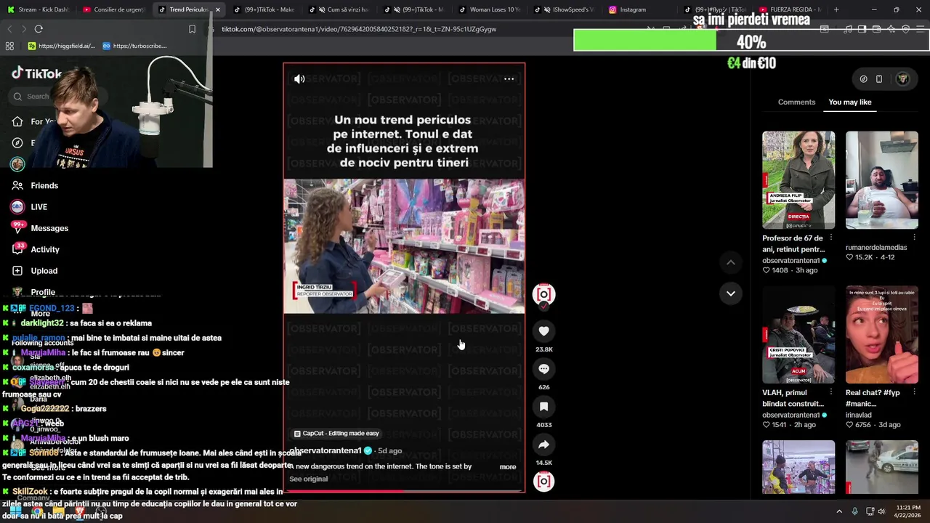The width and height of the screenshot is (930, 523).
Task: Go to previous video using up chevron
Action: (x=731, y=262)
